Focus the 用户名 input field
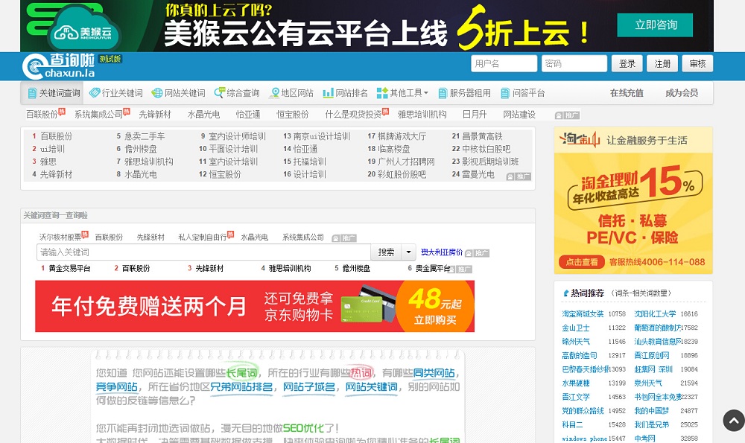The image size is (745, 443). coord(504,63)
